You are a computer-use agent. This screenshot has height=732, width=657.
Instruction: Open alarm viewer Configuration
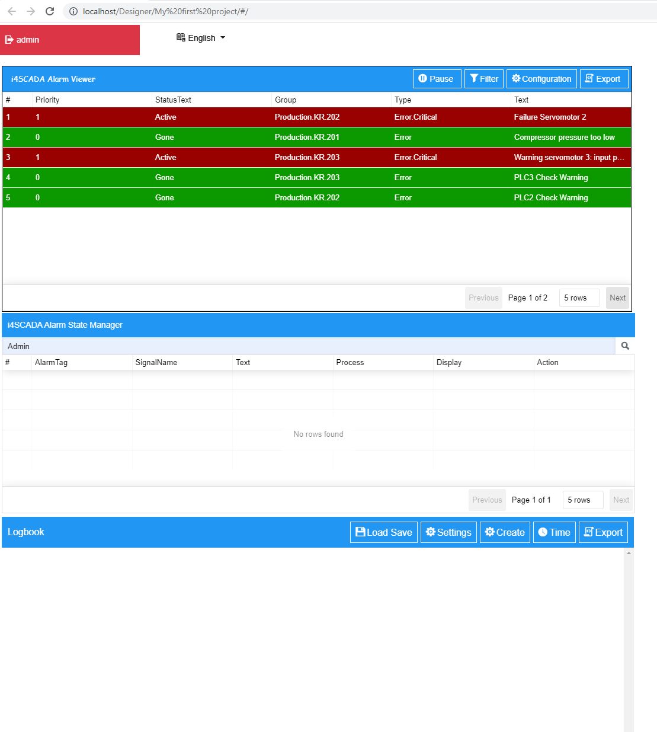[541, 79]
